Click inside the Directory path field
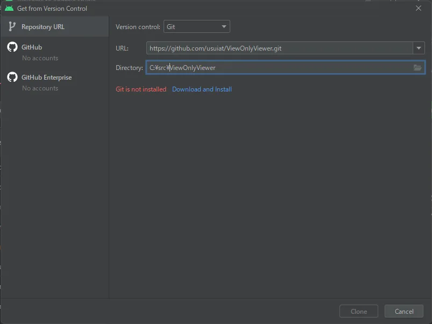432x324 pixels. [279, 67]
